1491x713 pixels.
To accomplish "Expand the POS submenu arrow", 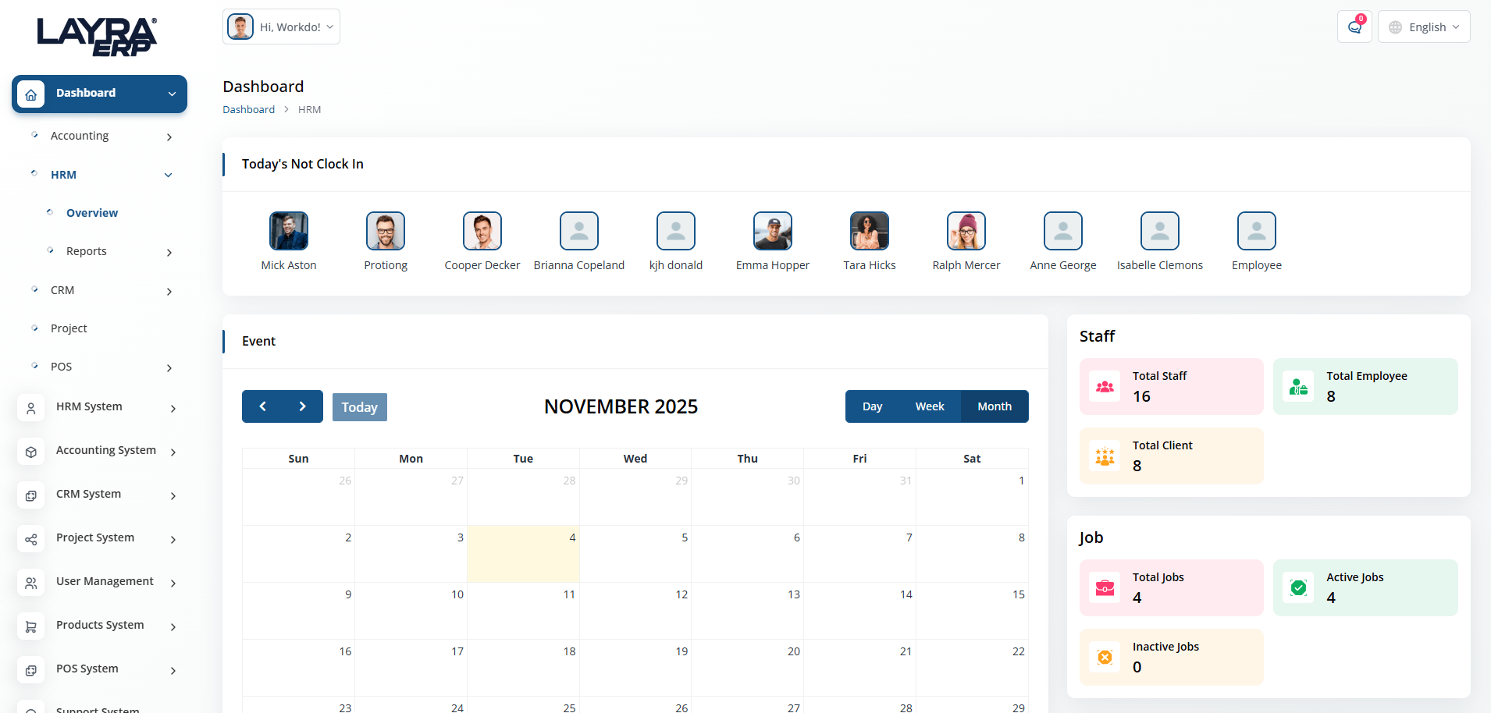I will [x=169, y=368].
